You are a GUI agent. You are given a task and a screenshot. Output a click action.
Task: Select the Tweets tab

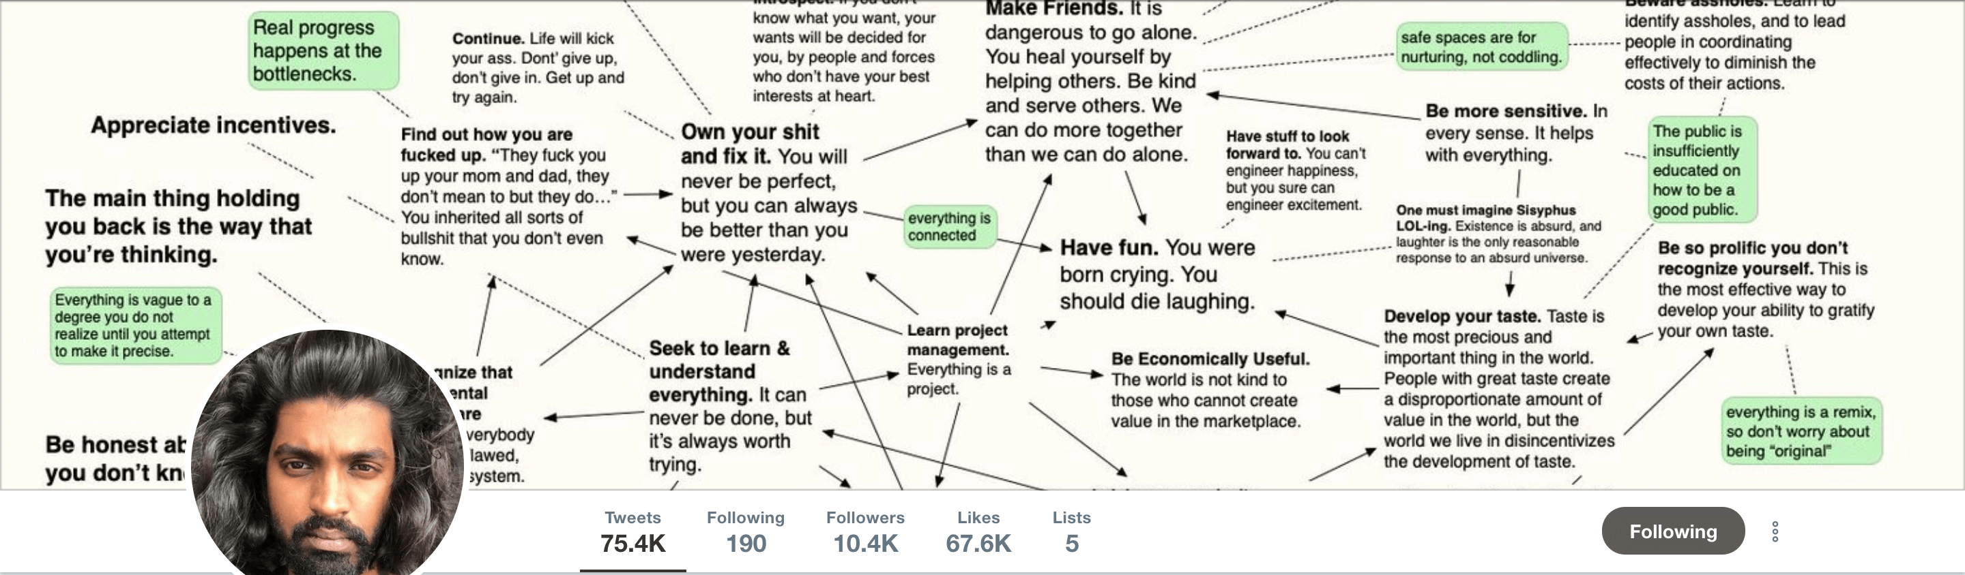pos(632,531)
